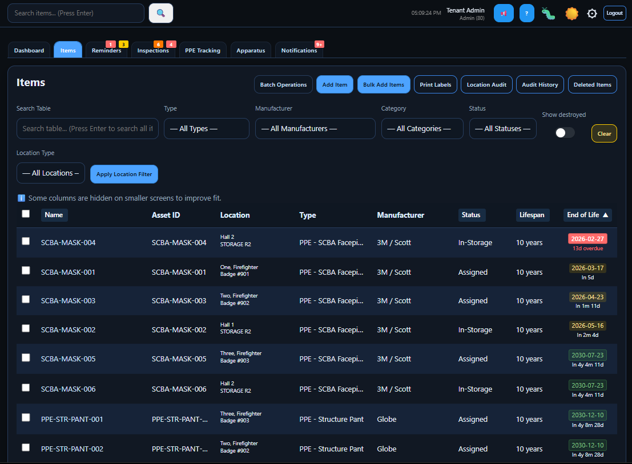
Task: Open the settings gear icon
Action: pyautogui.click(x=591, y=13)
